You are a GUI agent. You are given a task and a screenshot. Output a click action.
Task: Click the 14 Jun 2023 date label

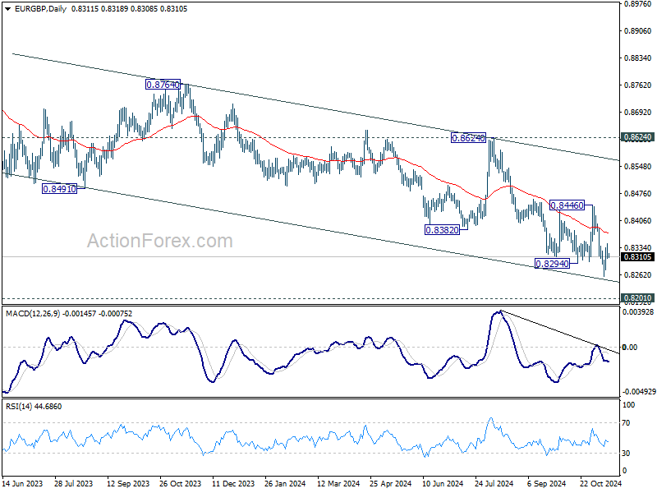(23, 483)
